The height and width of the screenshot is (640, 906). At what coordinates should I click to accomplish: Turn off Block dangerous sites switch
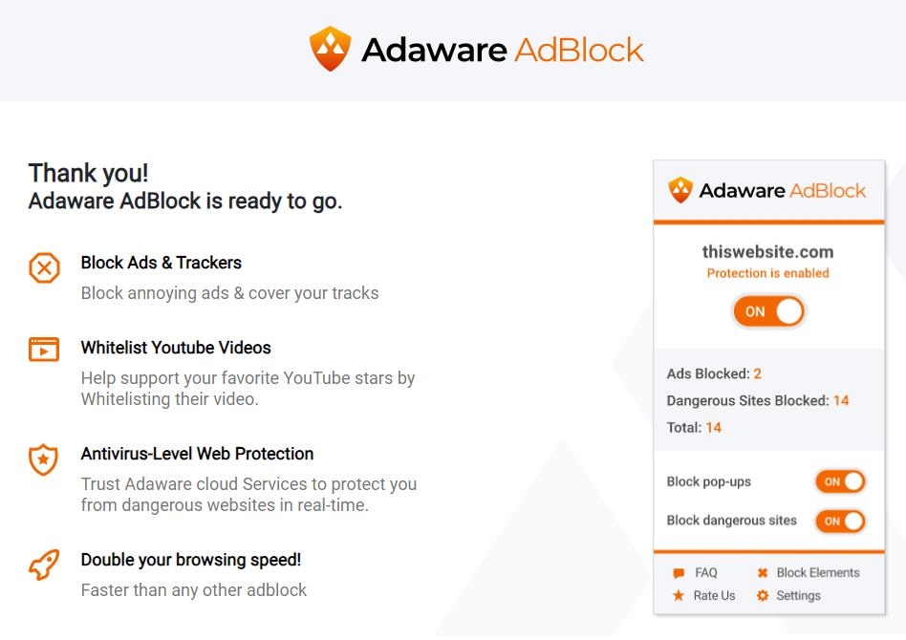point(840,521)
